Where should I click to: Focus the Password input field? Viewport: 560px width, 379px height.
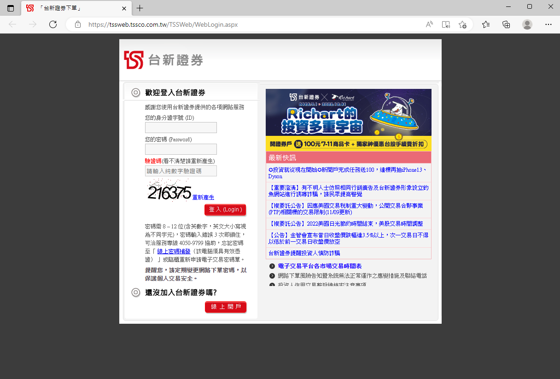pyautogui.click(x=181, y=149)
